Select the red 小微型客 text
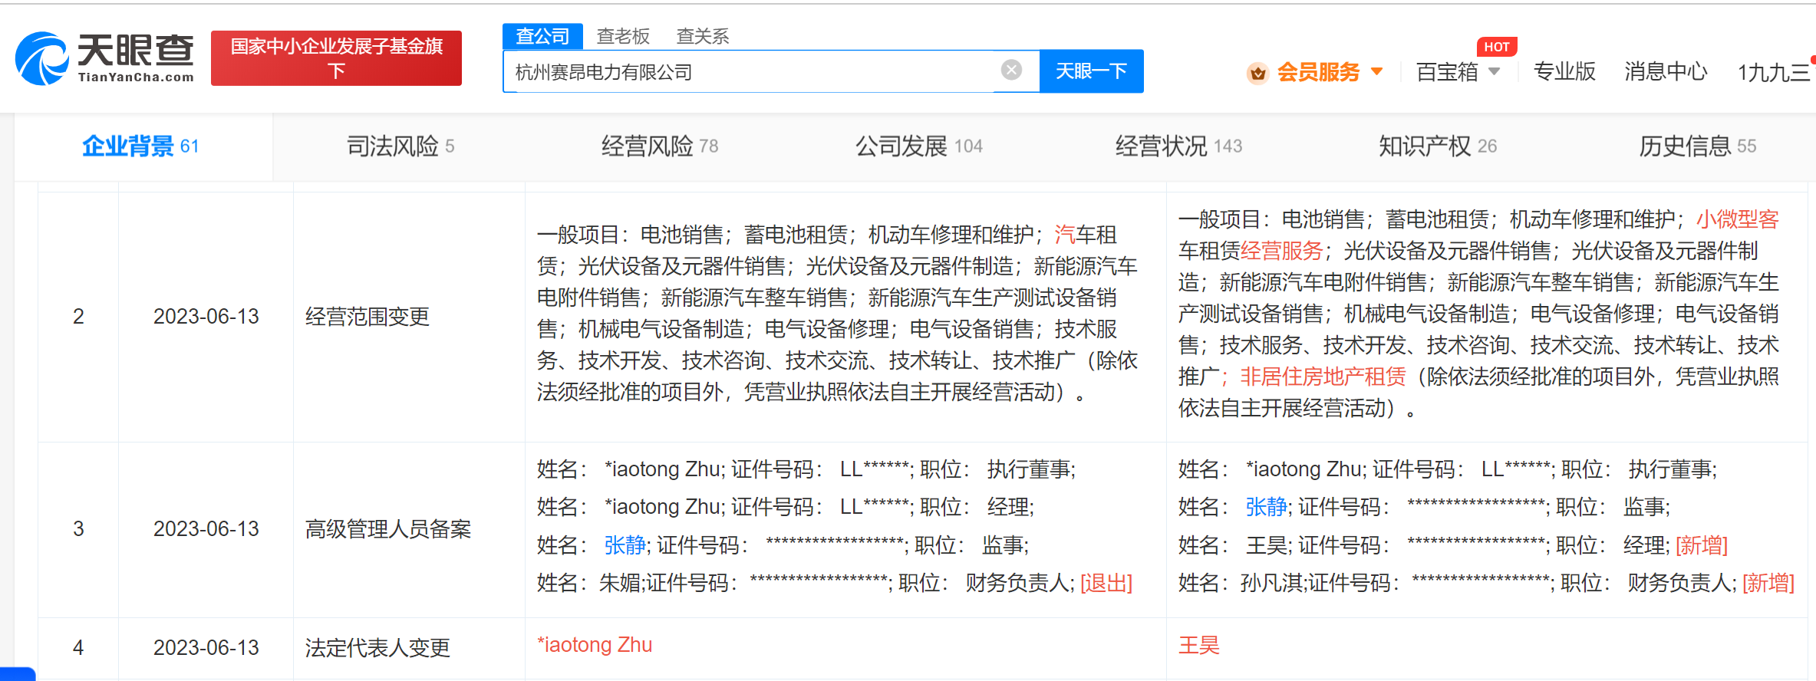Image resolution: width=1816 pixels, height=681 pixels. pos(1737,219)
